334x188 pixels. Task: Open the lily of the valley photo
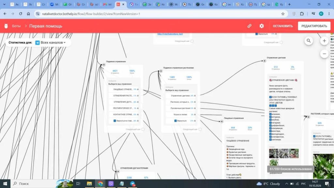[323, 166]
